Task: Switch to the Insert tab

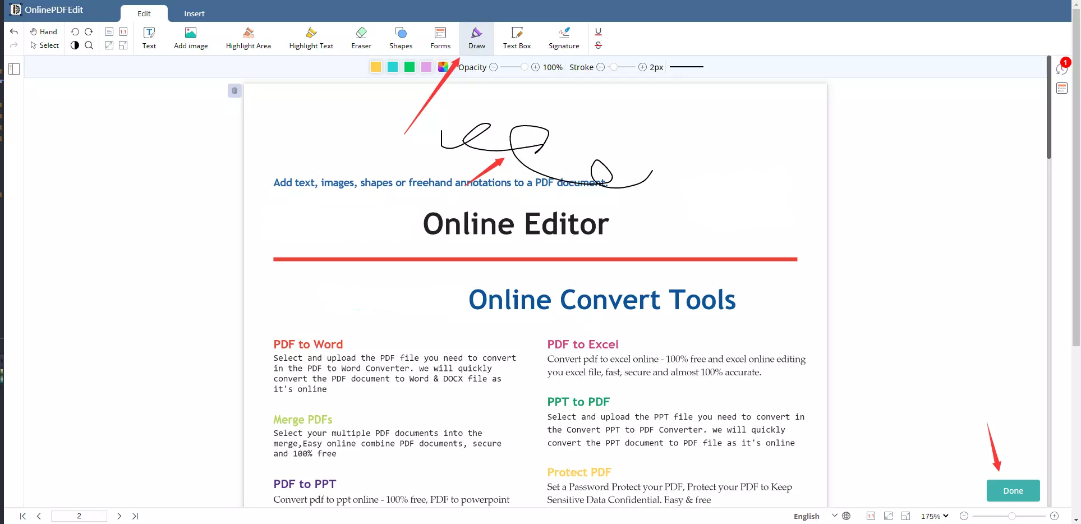Action: 194,13
